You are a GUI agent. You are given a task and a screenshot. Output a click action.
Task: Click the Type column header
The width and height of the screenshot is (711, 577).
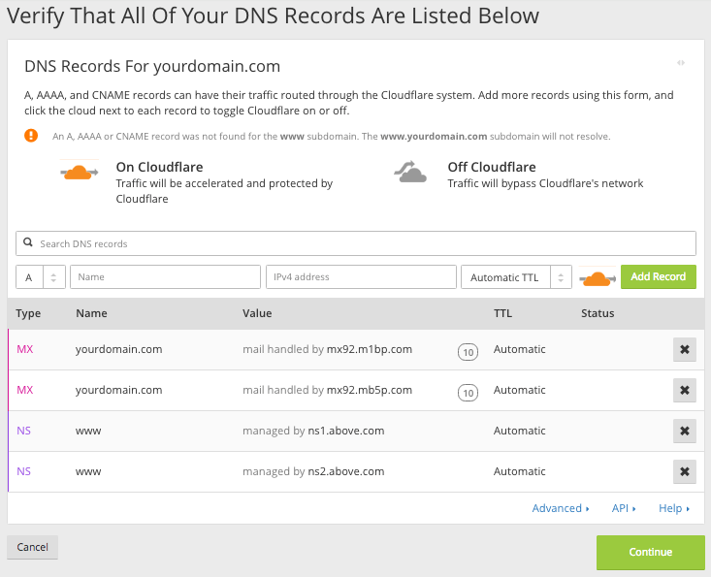click(28, 313)
